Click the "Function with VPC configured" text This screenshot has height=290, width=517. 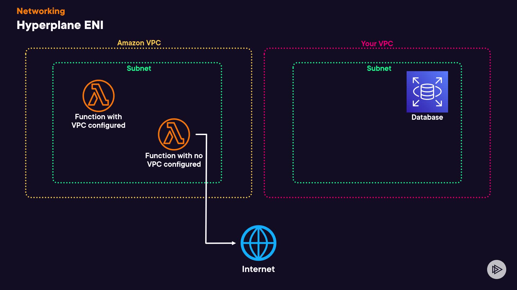[98, 121]
